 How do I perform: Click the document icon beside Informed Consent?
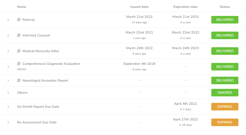(19, 35)
